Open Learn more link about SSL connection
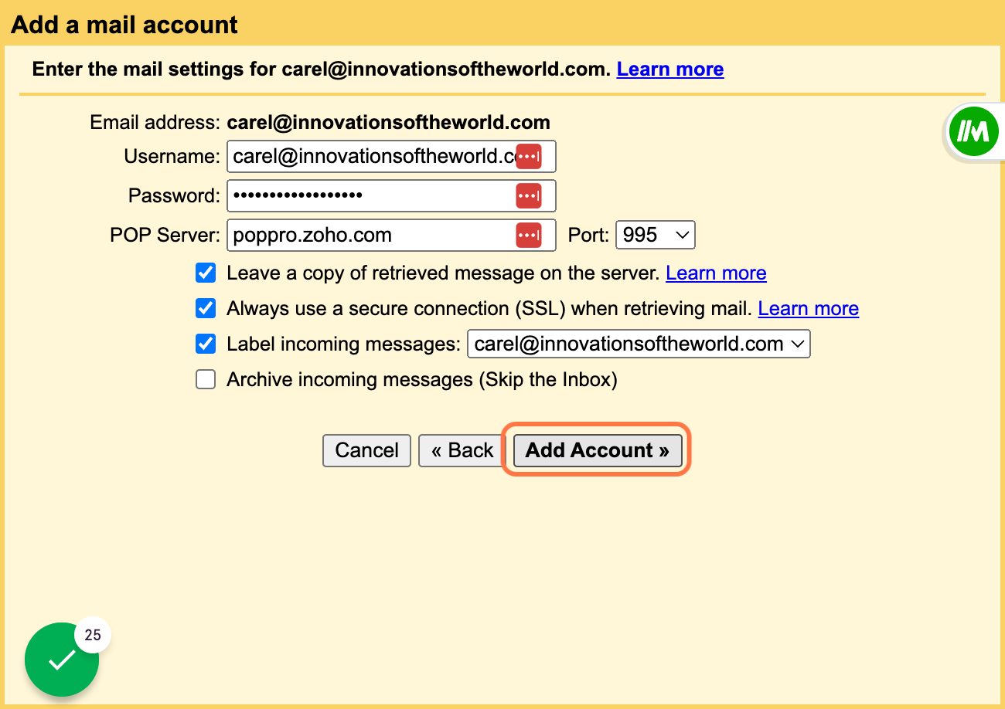Viewport: 1005px width, 709px height. coord(809,308)
